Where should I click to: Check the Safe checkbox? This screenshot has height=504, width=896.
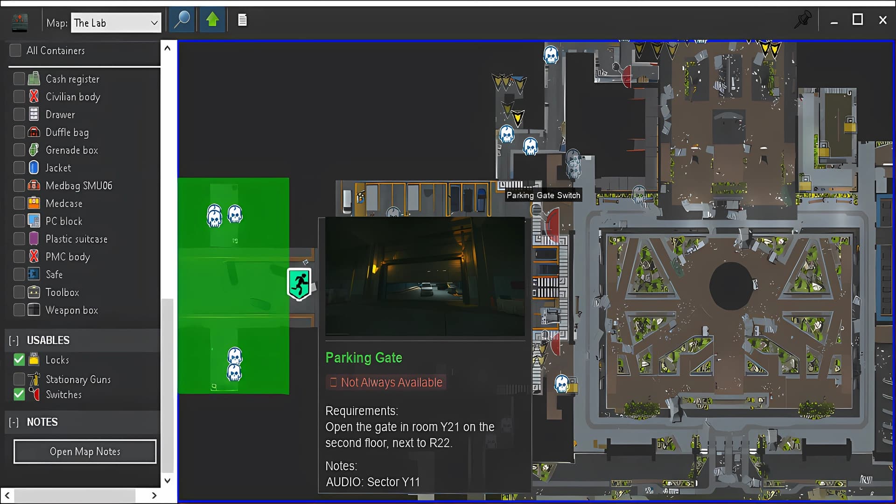(x=19, y=274)
